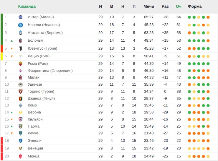Sort table by the Команда column header
Screen dimensions: 218x161
tap(27, 6)
